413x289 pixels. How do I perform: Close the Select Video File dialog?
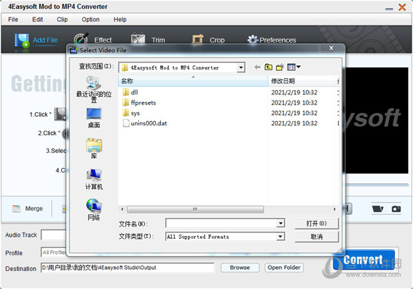tap(331, 48)
